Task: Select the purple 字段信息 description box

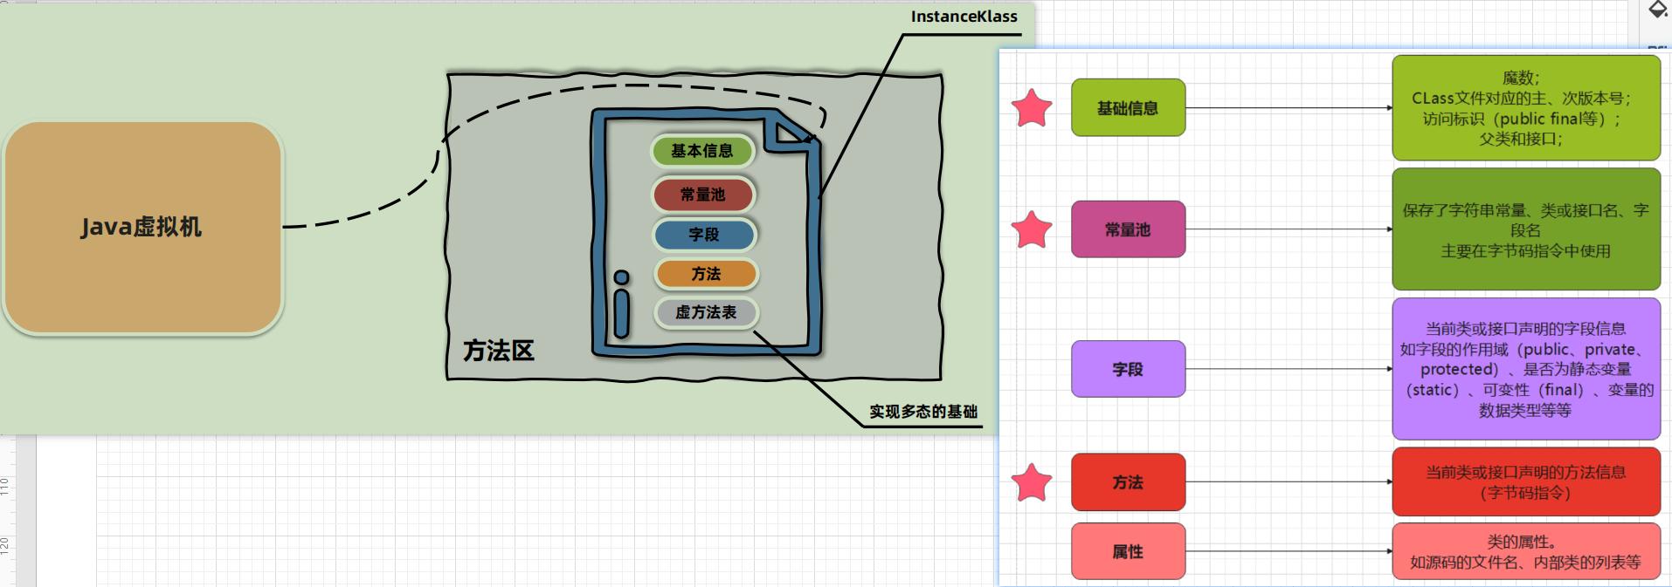Action: pyautogui.click(x=1526, y=369)
